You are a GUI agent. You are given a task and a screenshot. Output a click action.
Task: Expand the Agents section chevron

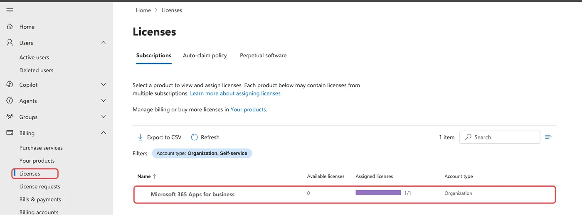click(104, 101)
